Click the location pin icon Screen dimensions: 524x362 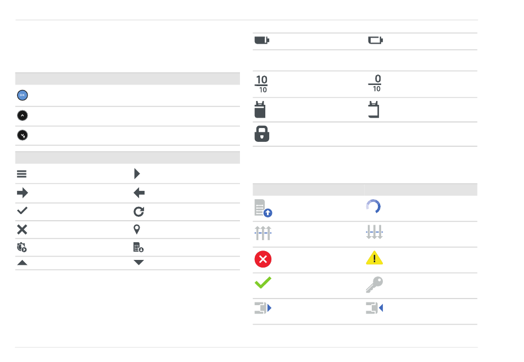coord(137,230)
